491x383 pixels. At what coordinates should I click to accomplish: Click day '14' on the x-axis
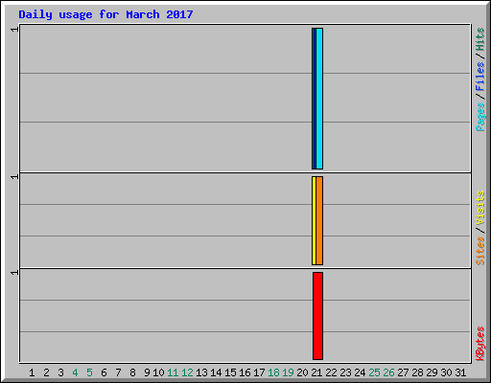tap(216, 372)
